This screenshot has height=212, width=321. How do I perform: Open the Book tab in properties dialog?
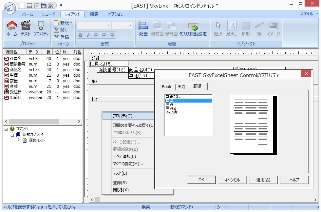[166, 87]
